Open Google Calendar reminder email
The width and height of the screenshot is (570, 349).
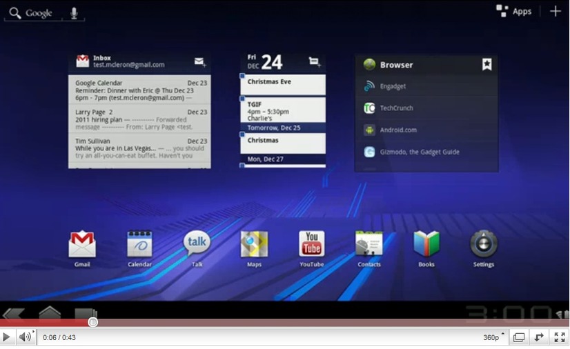coord(139,90)
